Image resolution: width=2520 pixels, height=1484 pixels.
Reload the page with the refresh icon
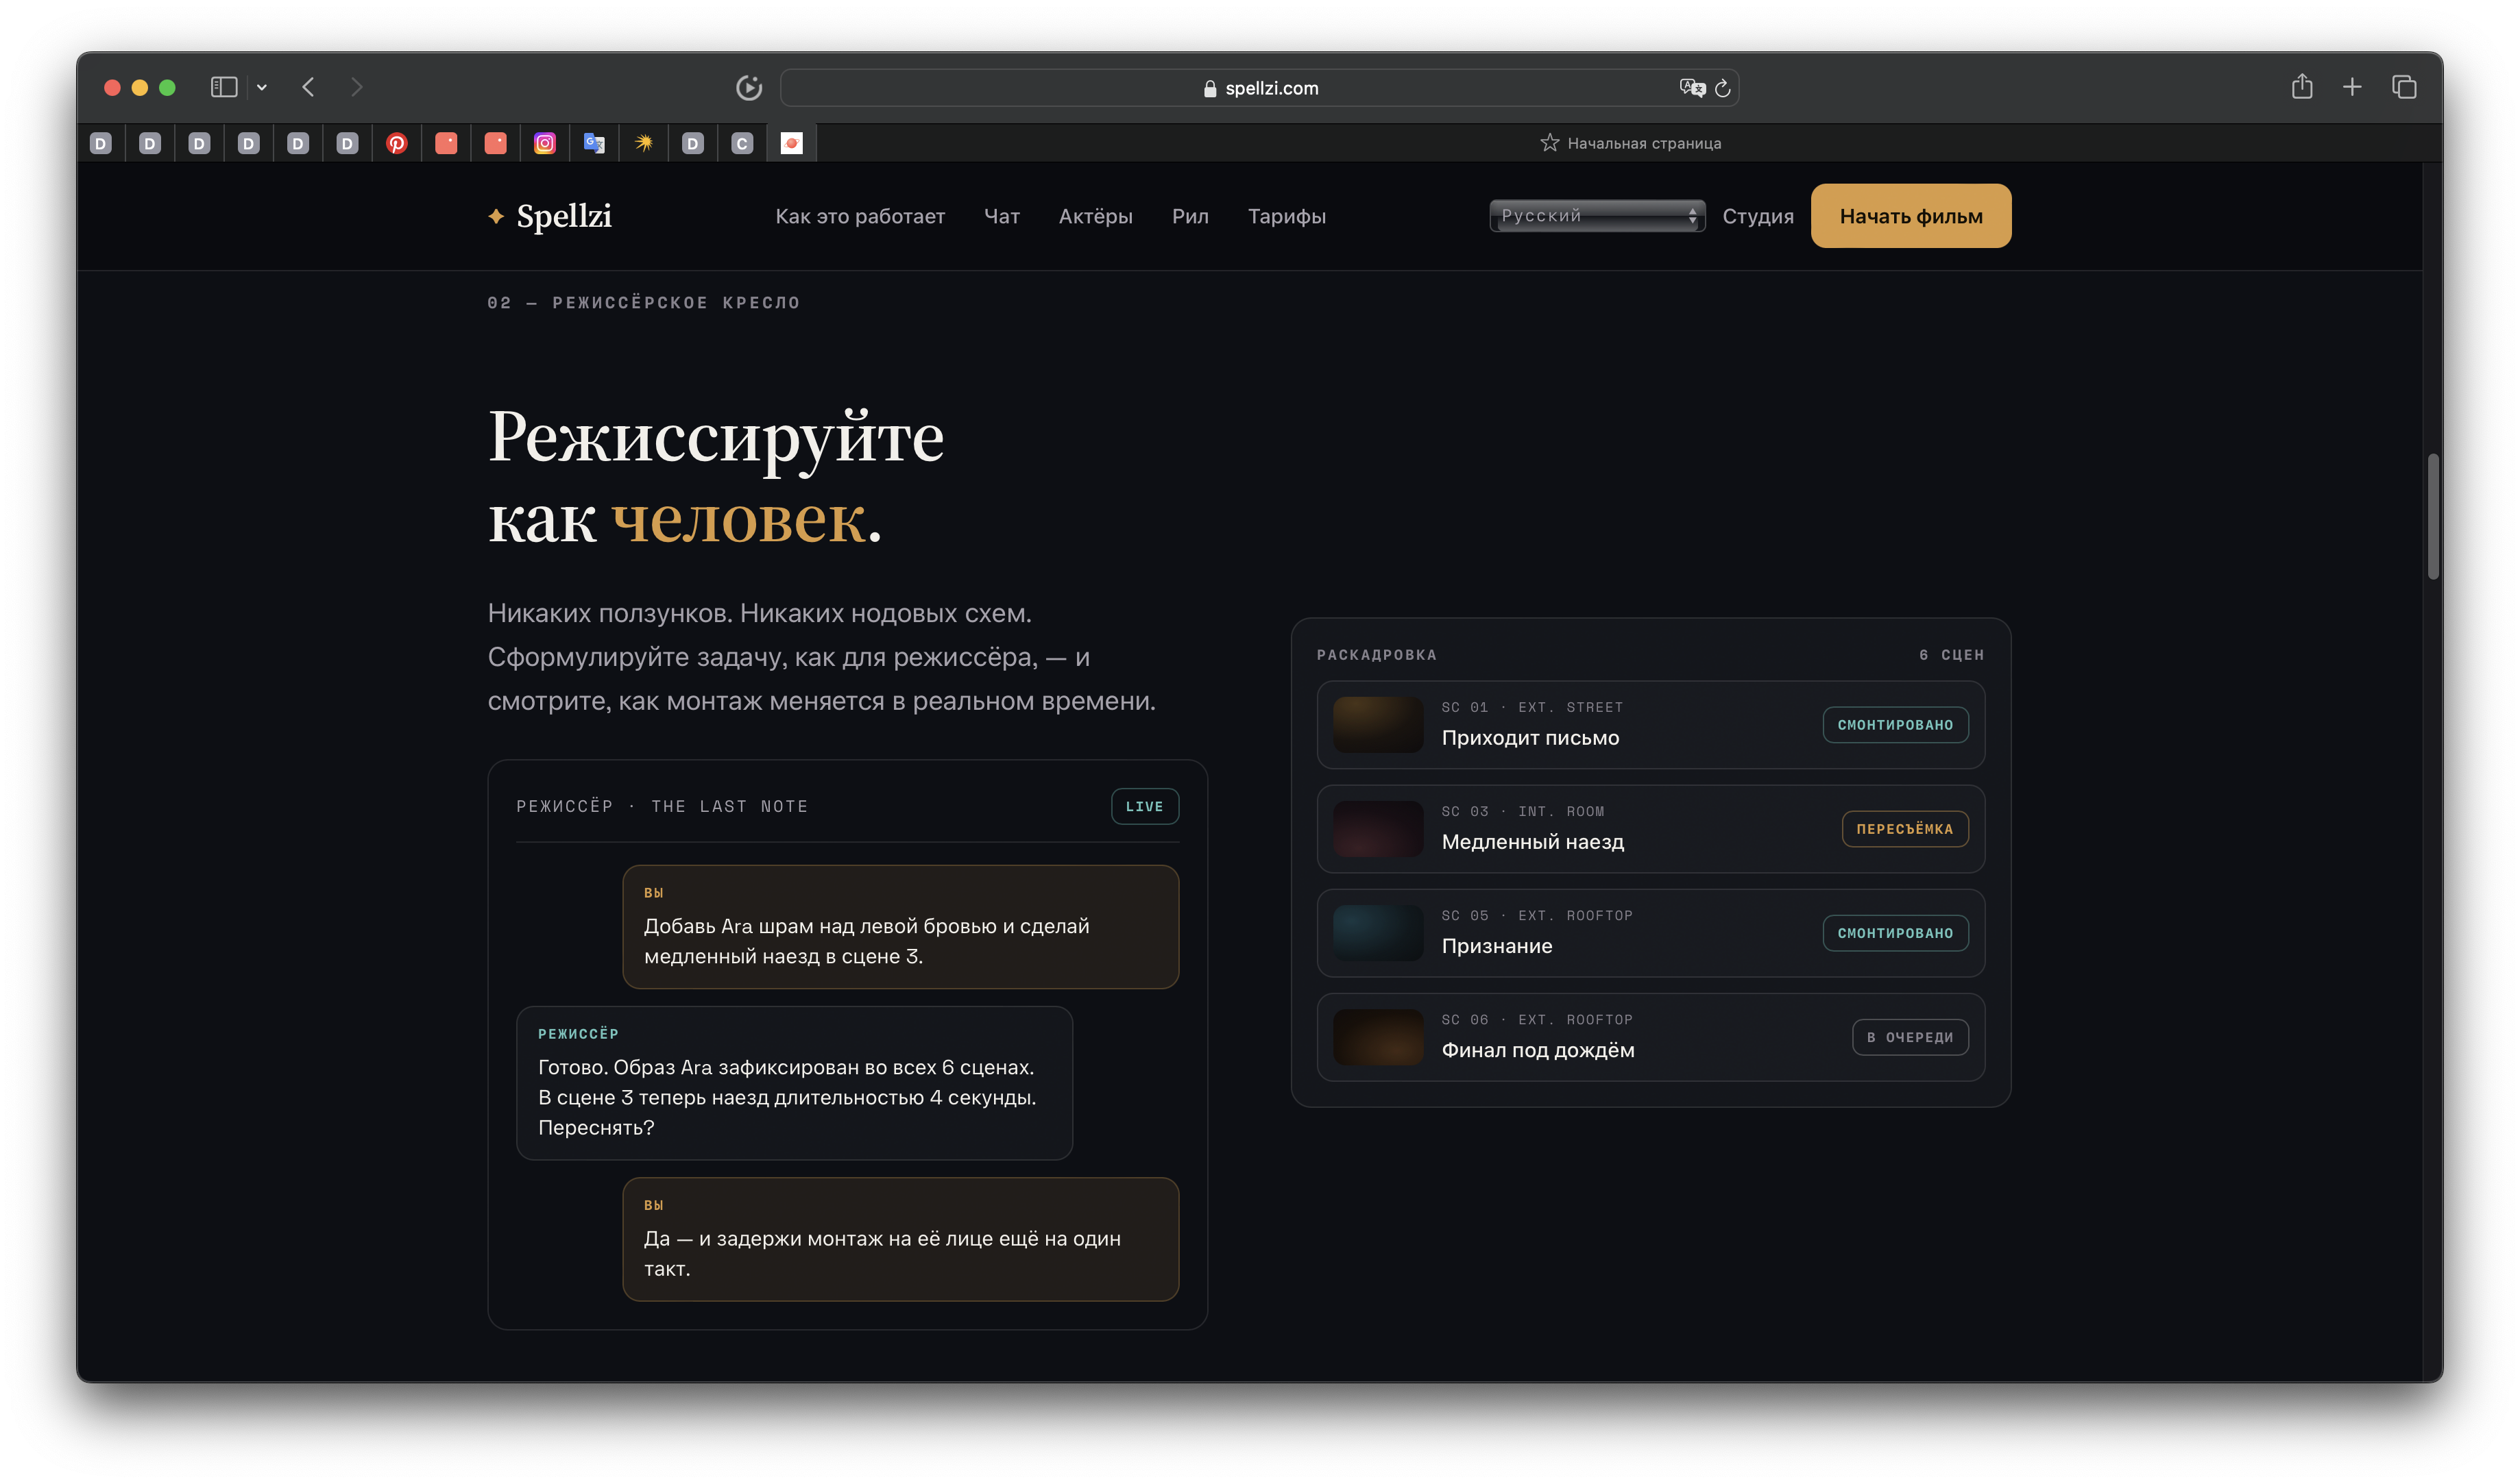click(x=1723, y=88)
